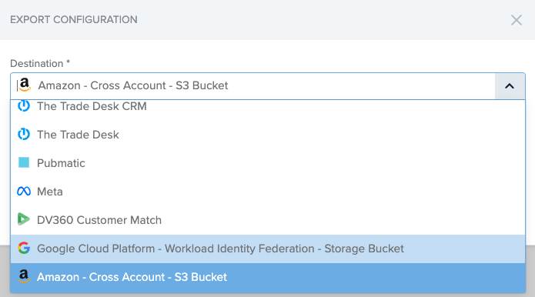Viewport: 535px width, 297px height.
Task: Click The Trade Desk CRM logo icon
Action: coord(24,105)
